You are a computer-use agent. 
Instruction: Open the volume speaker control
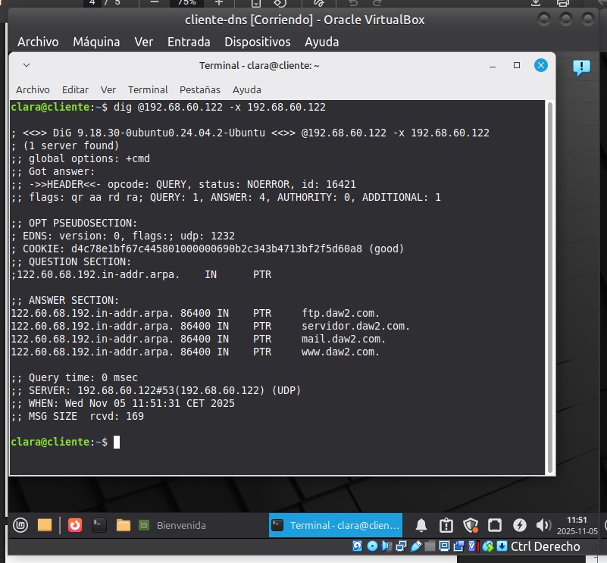click(x=543, y=525)
